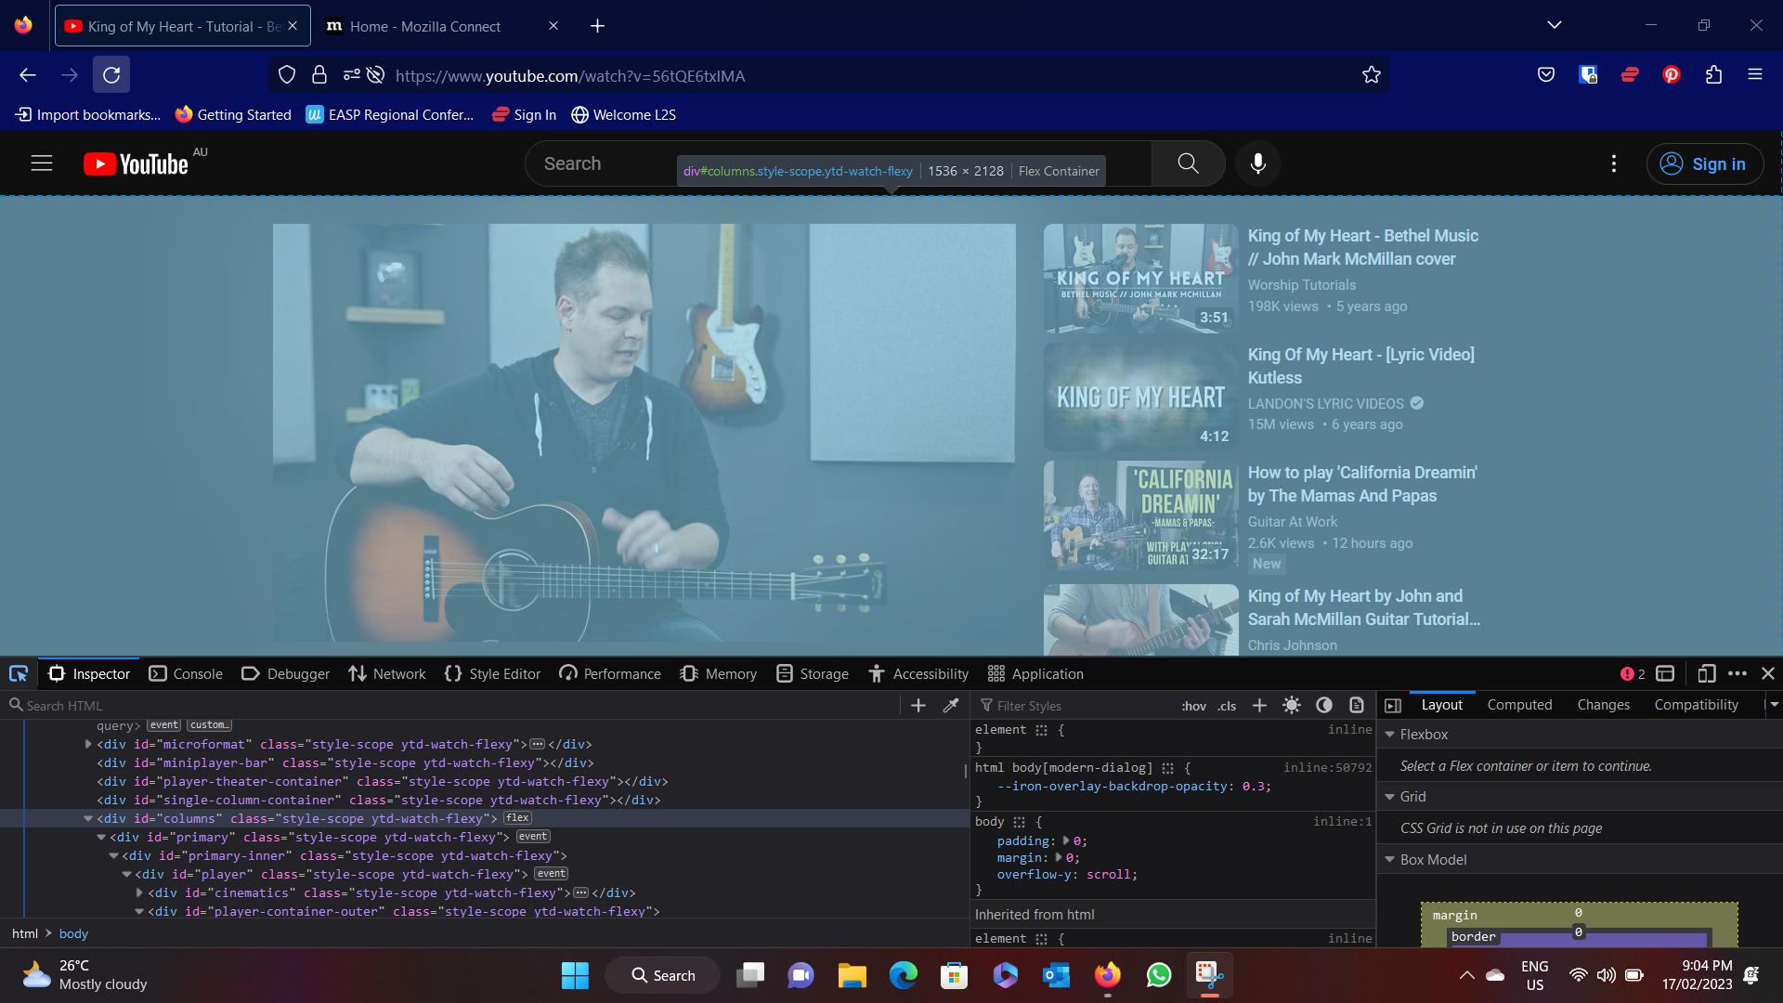Screen dimensions: 1783x1003
Task: Enable light color scheme simulation
Action: coord(1291,706)
